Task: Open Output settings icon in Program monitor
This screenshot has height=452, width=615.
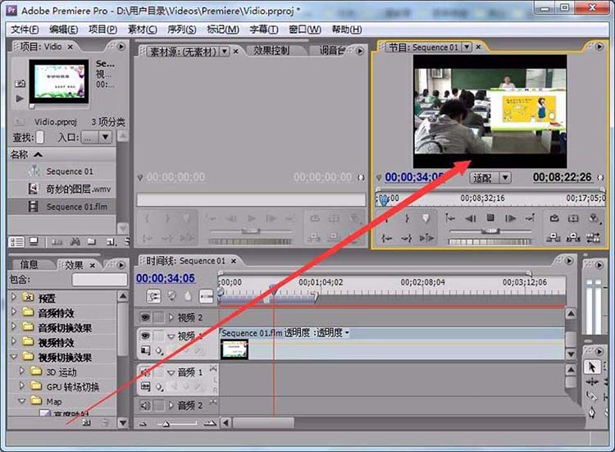Action: point(594,218)
